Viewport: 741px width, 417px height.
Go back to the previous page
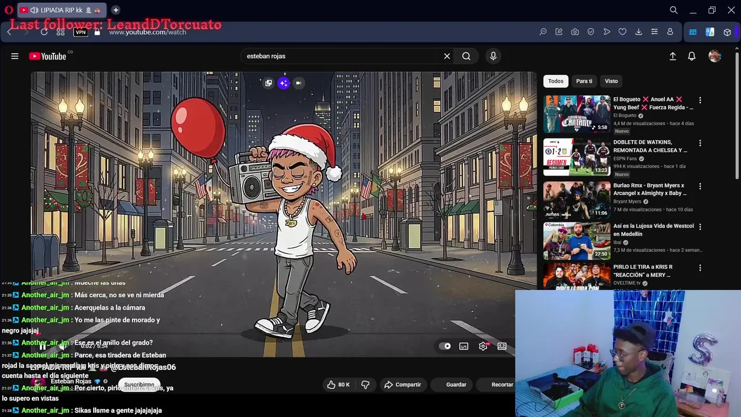point(9,32)
